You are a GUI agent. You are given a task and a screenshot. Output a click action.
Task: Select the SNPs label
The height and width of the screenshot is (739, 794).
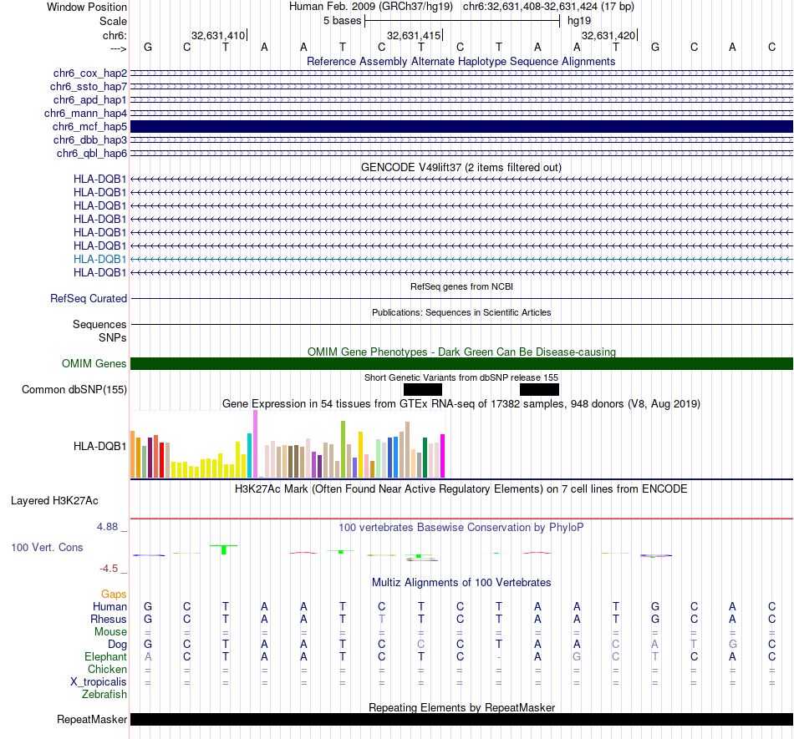click(x=113, y=337)
